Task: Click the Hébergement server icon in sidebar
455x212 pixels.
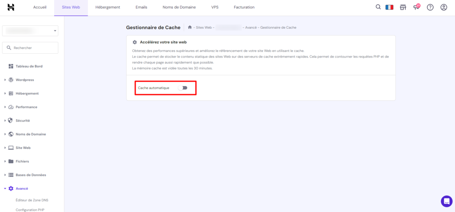Action: click(x=11, y=93)
